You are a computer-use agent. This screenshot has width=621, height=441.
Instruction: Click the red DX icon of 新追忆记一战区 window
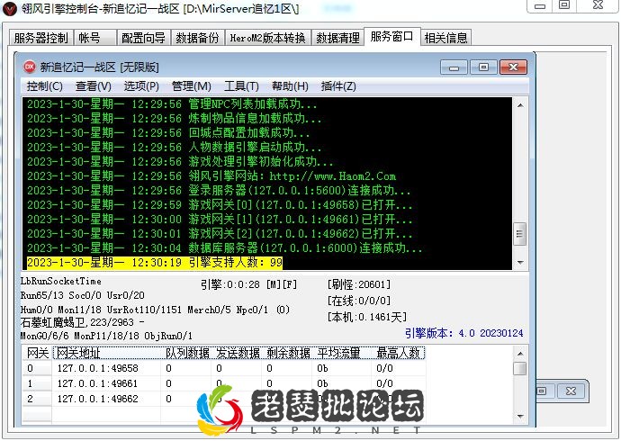click(30, 67)
